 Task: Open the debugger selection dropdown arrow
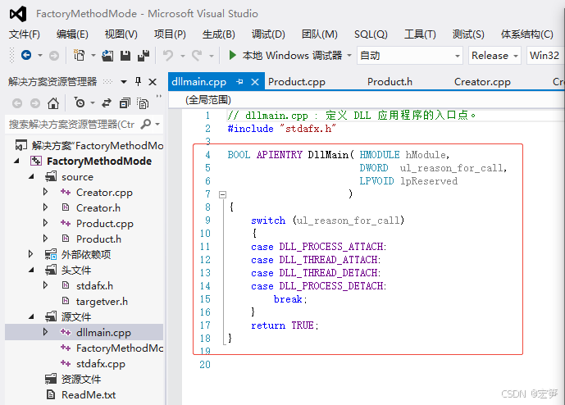[349, 56]
